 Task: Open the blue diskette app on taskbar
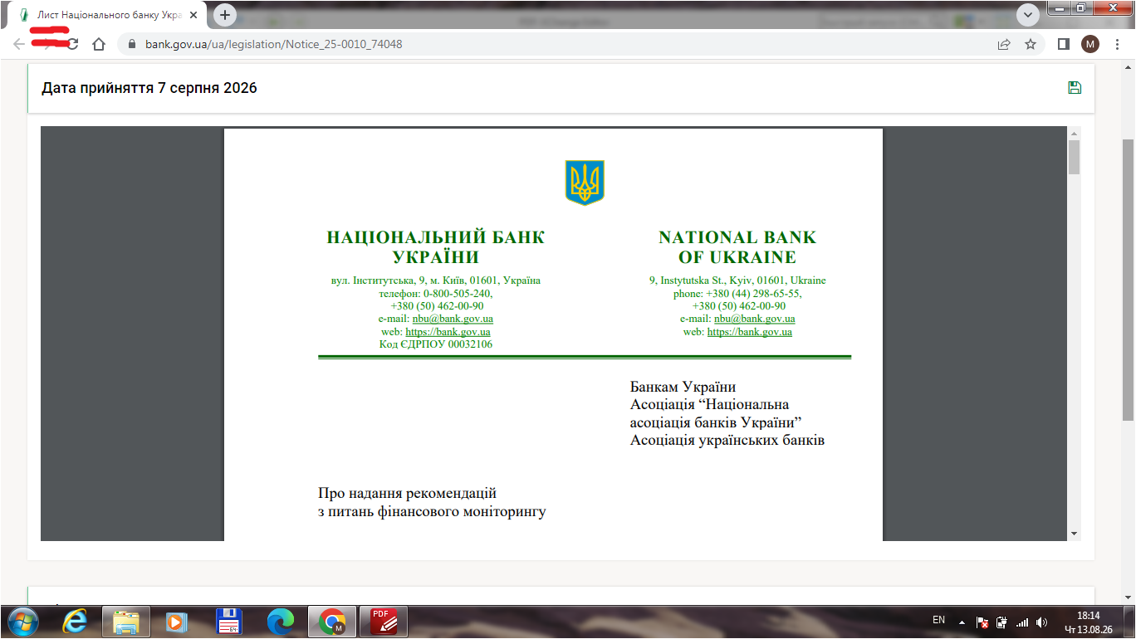click(x=228, y=622)
